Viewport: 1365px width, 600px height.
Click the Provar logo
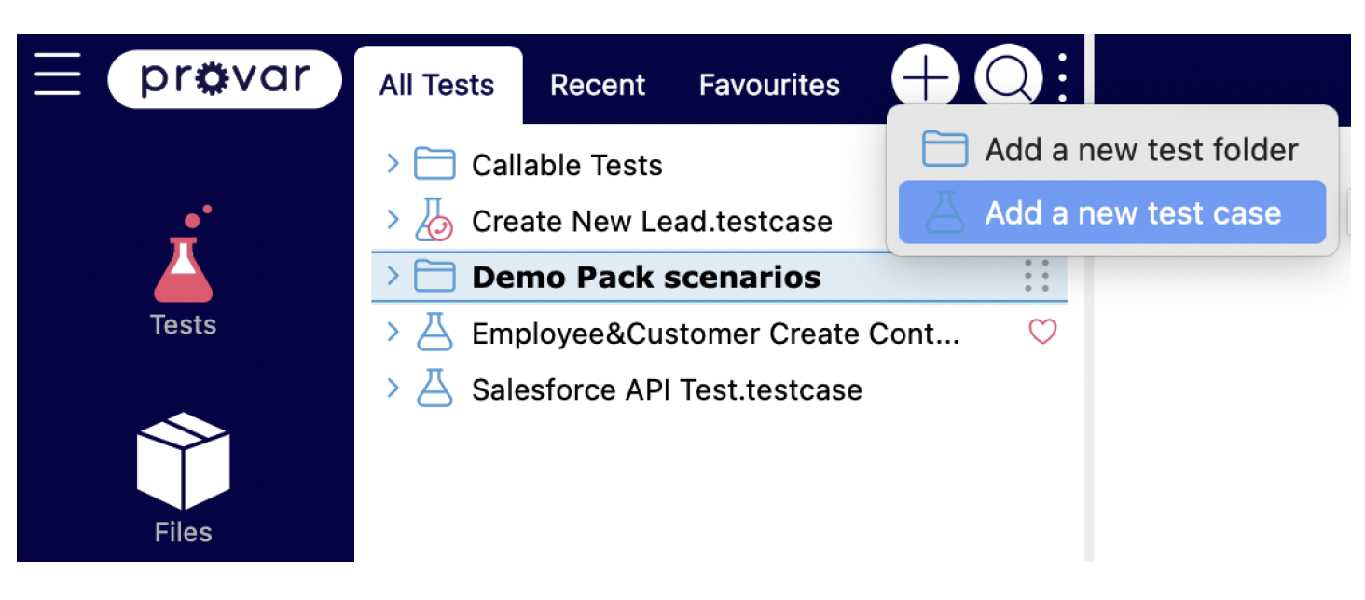pyautogui.click(x=225, y=79)
